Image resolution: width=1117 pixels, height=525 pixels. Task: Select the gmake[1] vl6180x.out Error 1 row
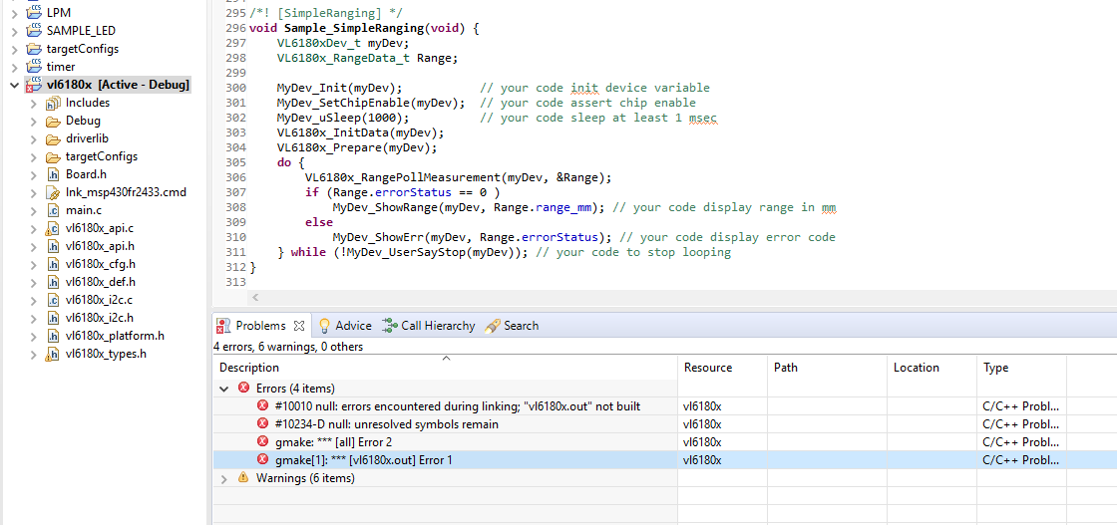(664, 460)
